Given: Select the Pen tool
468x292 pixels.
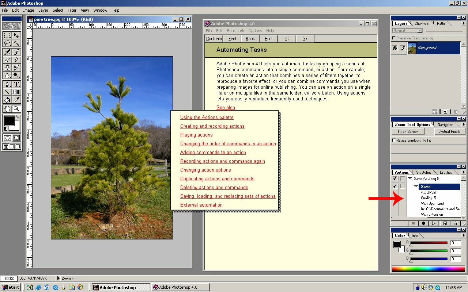Looking at the screenshot, I should tap(7, 84).
